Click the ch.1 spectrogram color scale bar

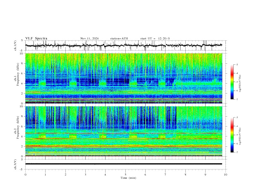pos(232,82)
